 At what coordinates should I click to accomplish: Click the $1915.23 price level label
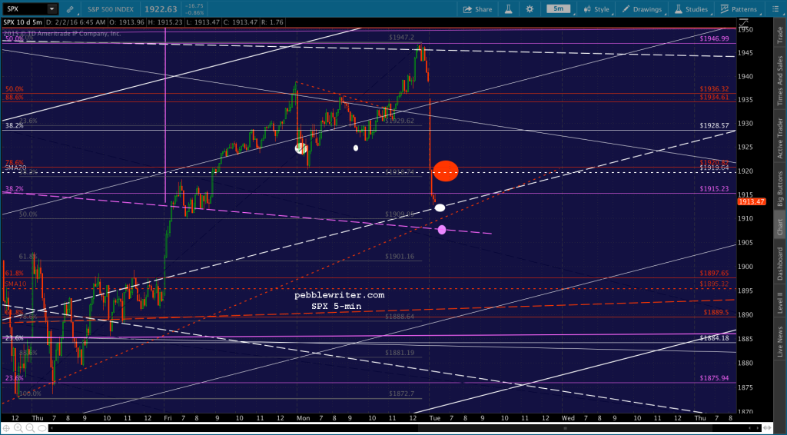point(714,188)
